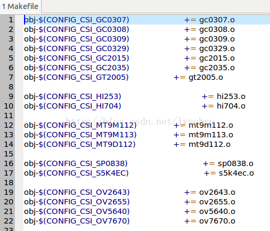Click text gc2015.o

pyautogui.click(x=217, y=58)
